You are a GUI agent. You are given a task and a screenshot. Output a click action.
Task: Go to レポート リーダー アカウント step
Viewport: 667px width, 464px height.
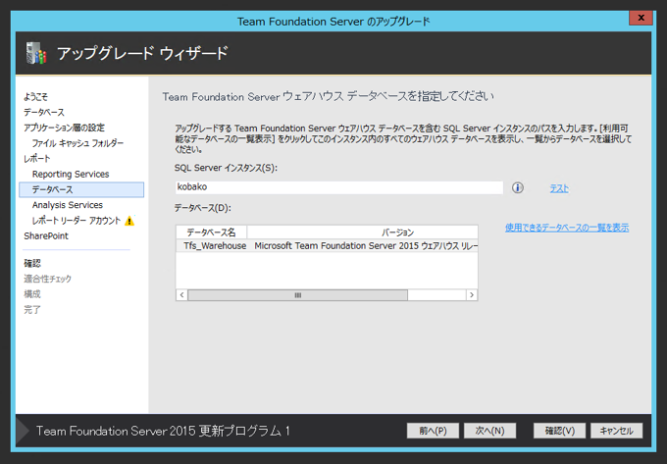click(x=77, y=221)
